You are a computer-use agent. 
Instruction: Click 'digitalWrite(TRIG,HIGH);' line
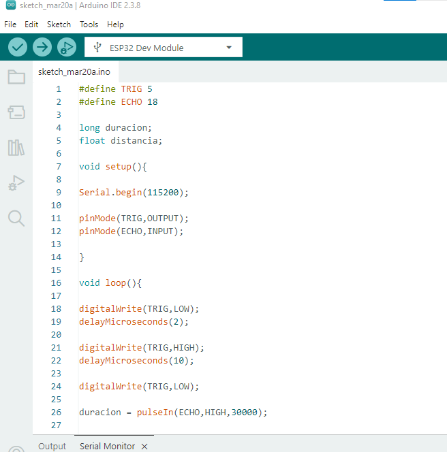(142, 348)
